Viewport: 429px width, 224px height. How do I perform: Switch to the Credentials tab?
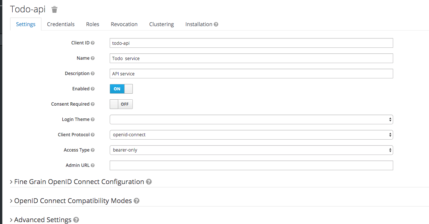[60, 24]
